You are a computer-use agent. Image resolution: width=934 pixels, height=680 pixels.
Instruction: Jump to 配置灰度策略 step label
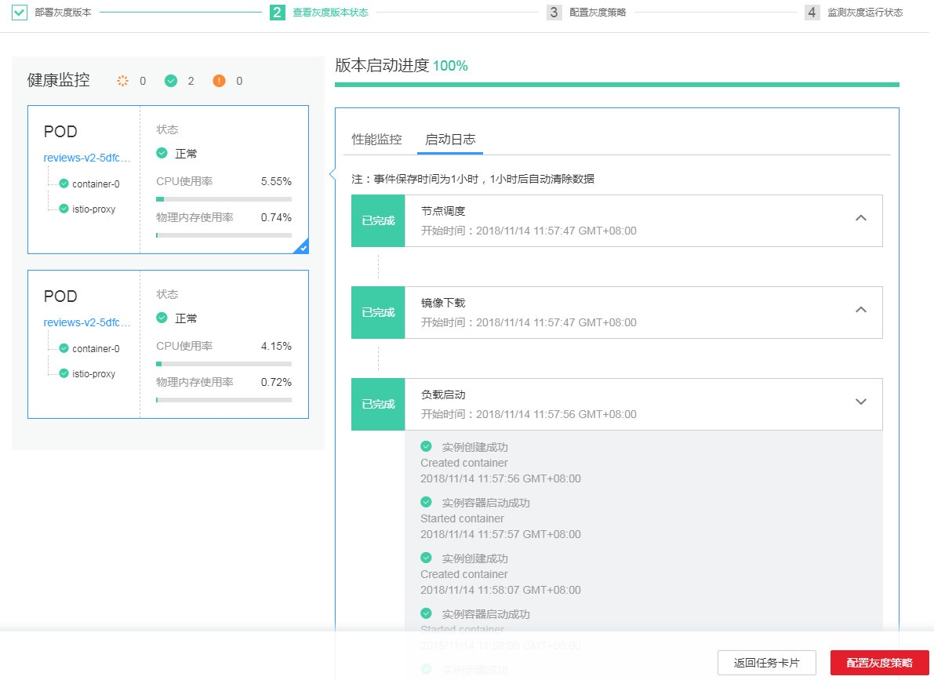click(x=598, y=13)
